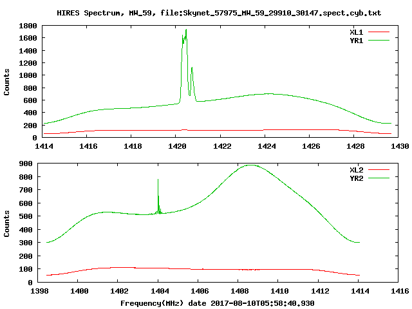Click the 1408 tick label on bottom plot
Screen dimensions: 412x309
coord(239,291)
